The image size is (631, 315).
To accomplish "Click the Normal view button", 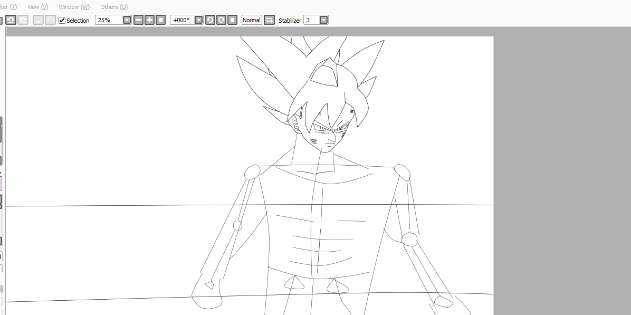I will [x=252, y=20].
